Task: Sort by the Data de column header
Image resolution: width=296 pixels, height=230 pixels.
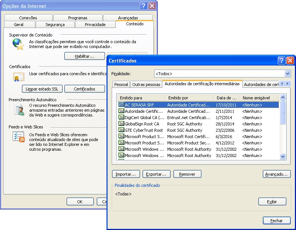Action: pyautogui.click(x=226, y=98)
